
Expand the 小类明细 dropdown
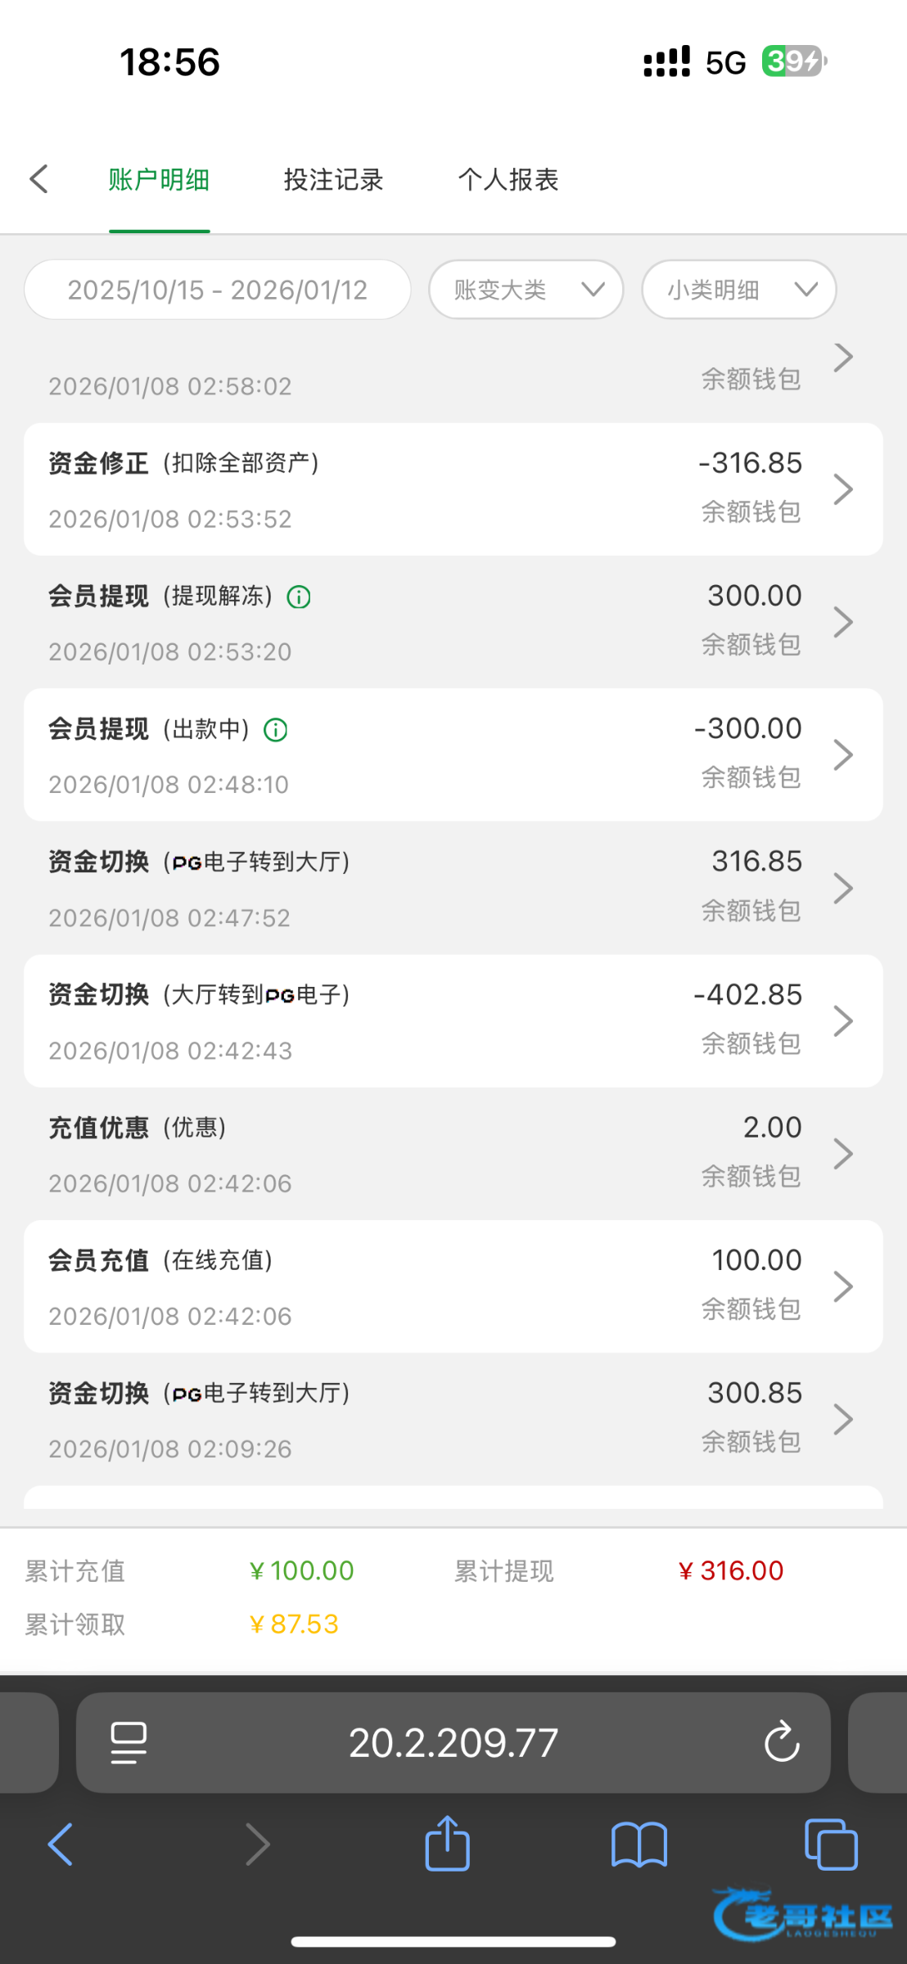(738, 290)
